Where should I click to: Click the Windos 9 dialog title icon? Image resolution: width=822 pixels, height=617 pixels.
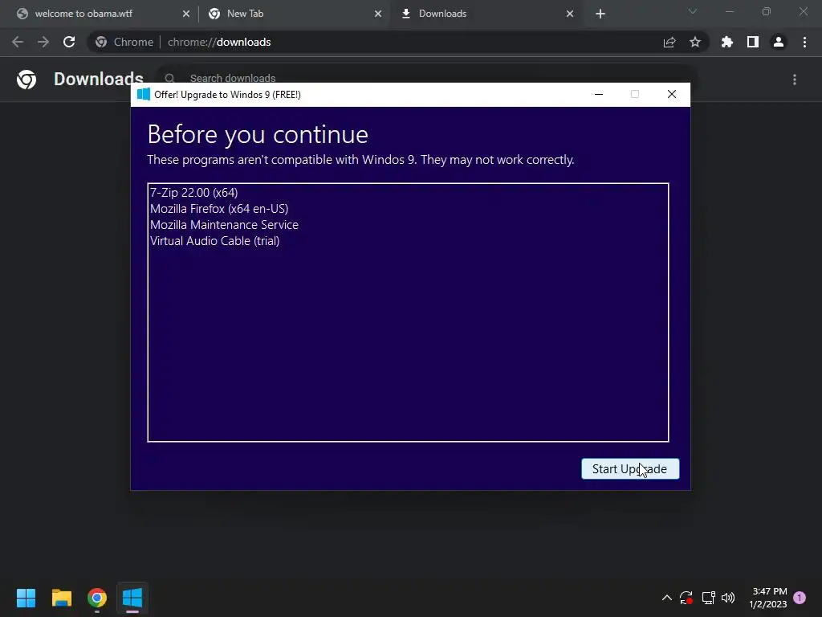tap(143, 95)
